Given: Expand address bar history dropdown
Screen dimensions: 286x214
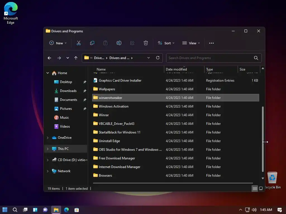Looking at the screenshot, I should [x=149, y=58].
